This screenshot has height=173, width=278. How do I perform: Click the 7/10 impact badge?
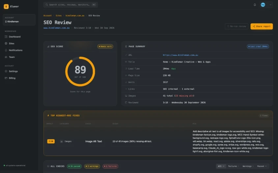point(51,141)
